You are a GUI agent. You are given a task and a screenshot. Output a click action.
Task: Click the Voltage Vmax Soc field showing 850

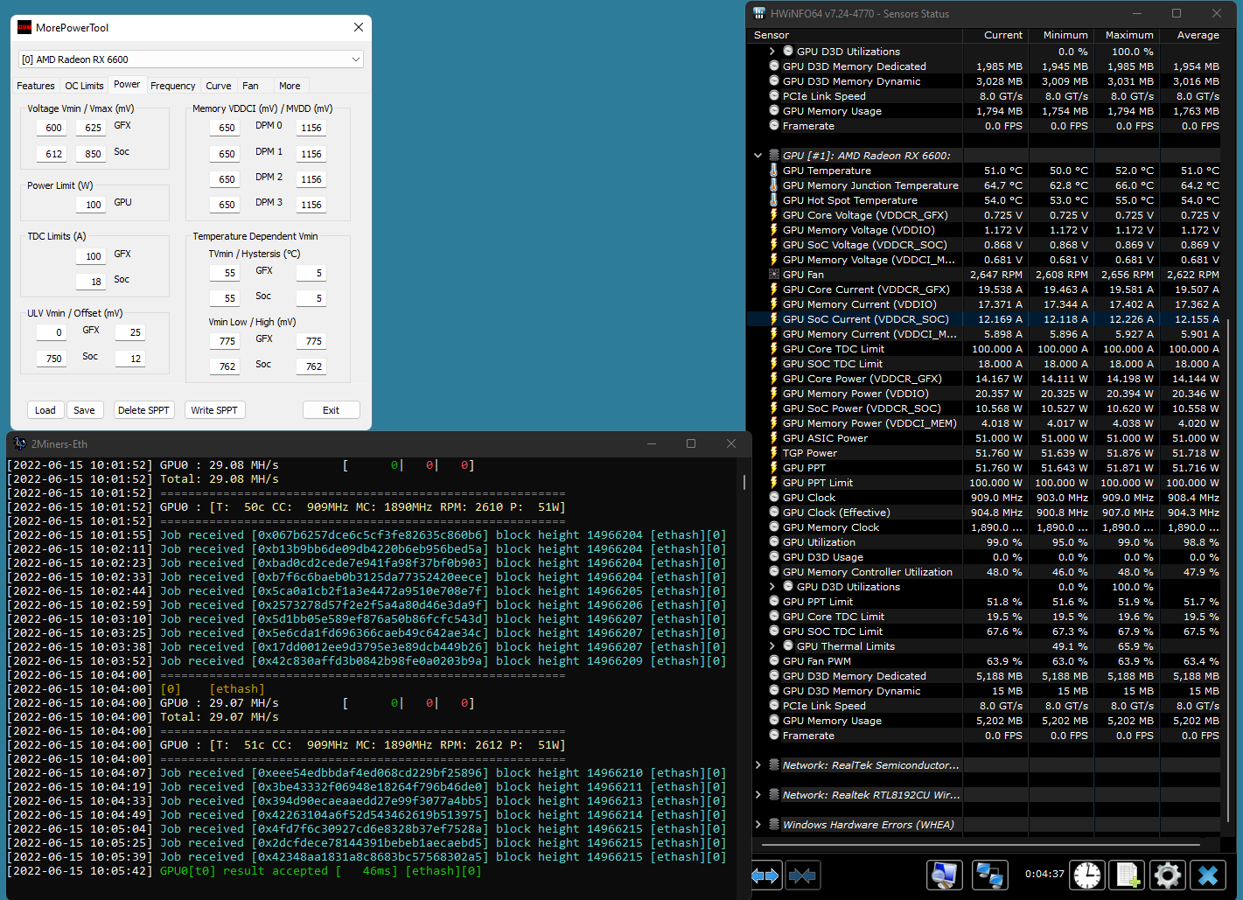pos(91,154)
